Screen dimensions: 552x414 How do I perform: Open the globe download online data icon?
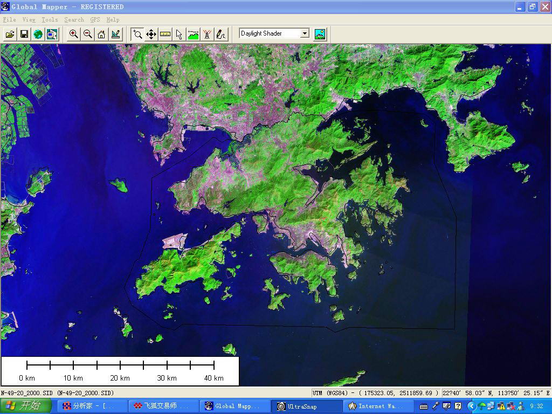[x=38, y=34]
